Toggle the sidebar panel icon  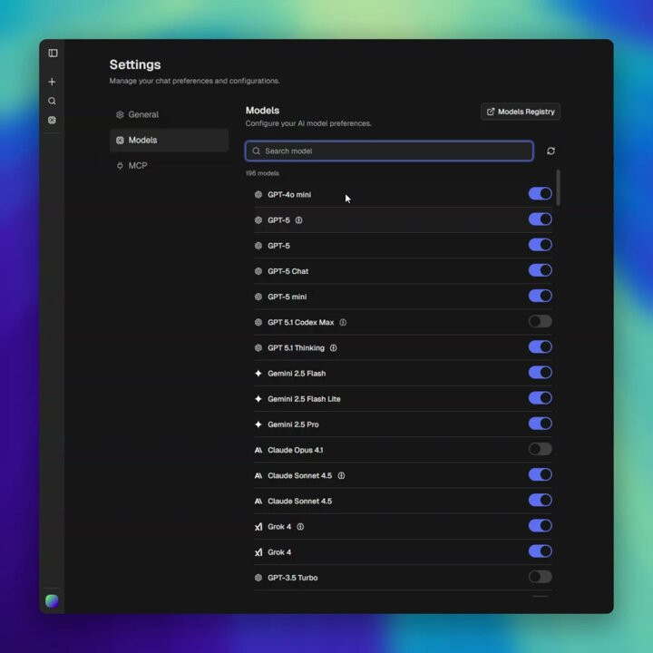pos(53,53)
